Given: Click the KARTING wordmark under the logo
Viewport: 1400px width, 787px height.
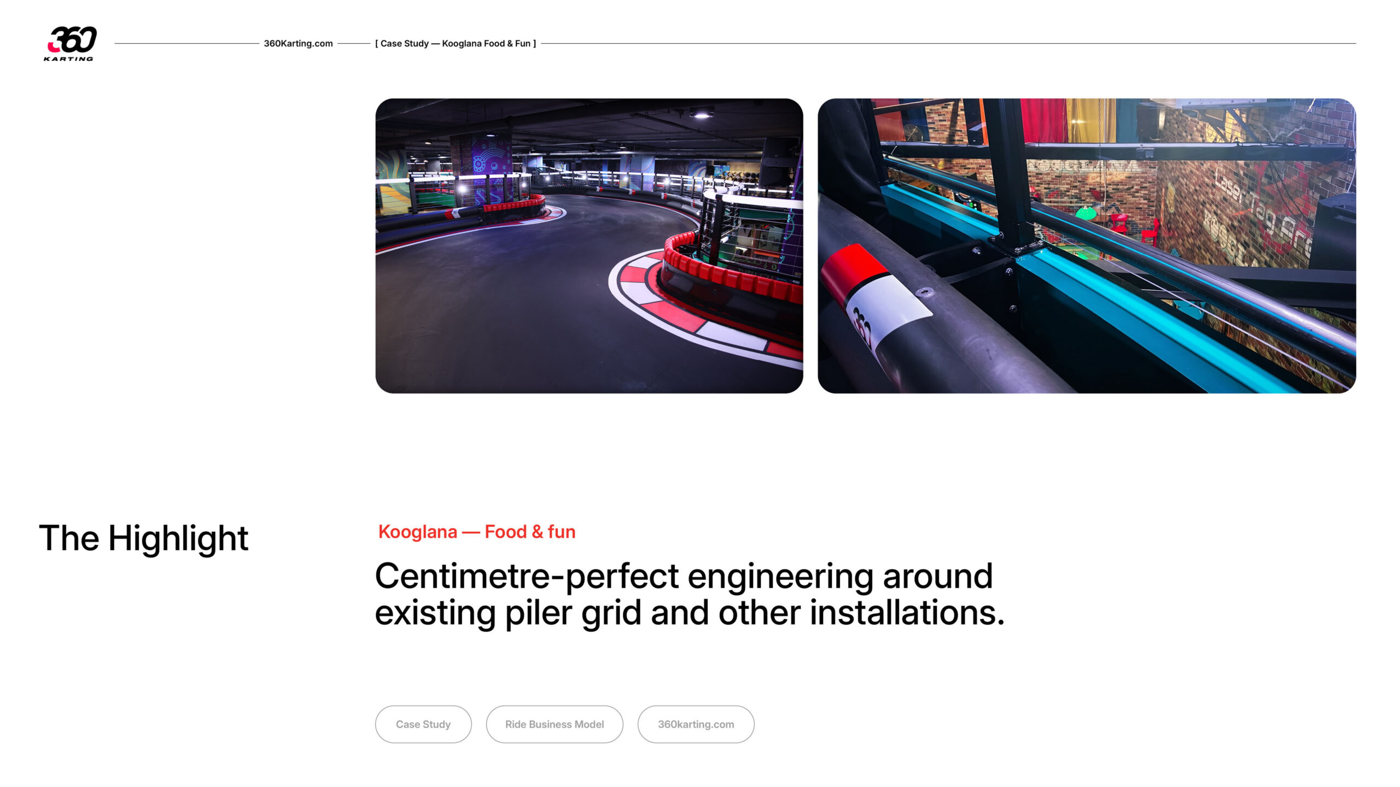Looking at the screenshot, I should pyautogui.click(x=68, y=58).
